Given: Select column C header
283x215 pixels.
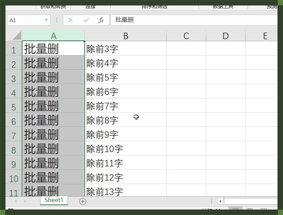Looking at the screenshot, I should (x=186, y=36).
